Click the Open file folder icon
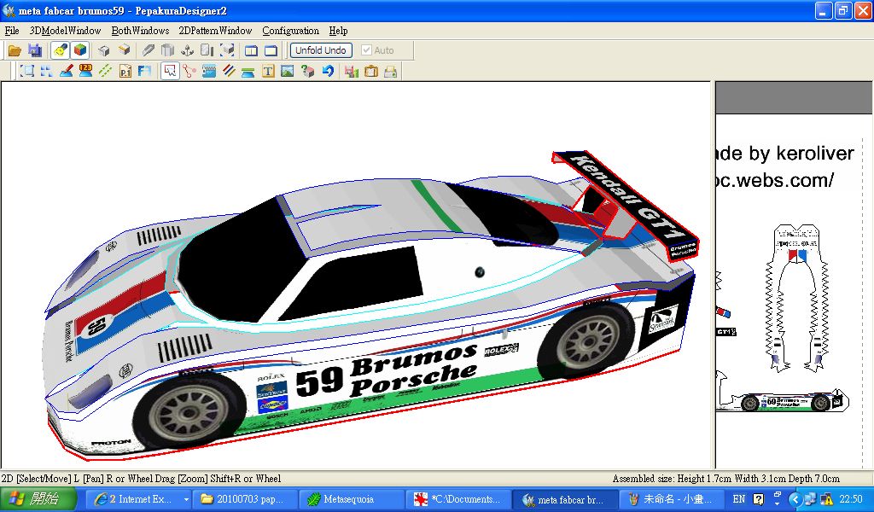This screenshot has width=874, height=512. [15, 50]
